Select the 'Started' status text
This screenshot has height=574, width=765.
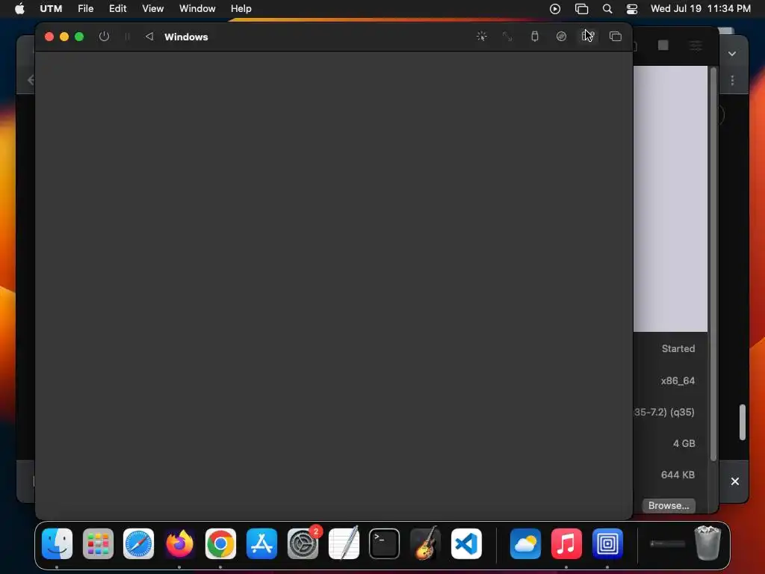pos(678,348)
